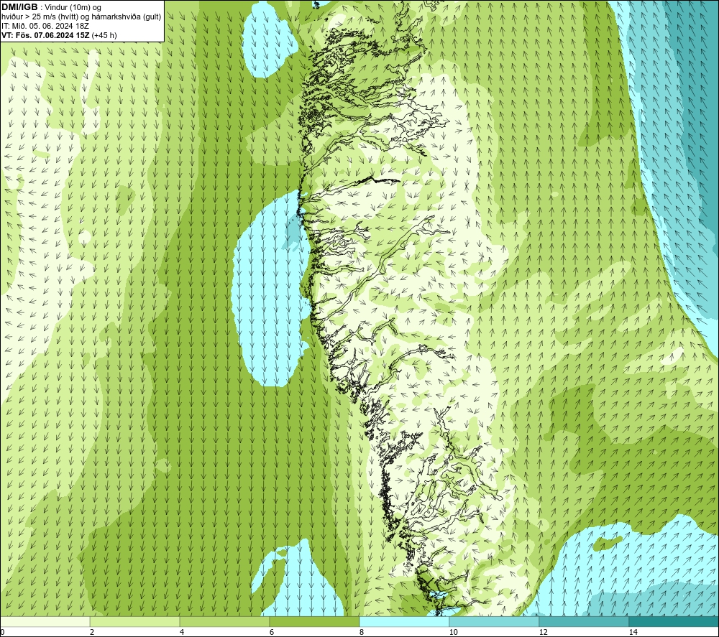Click the 12–14 m/s teal scale segment
The width and height of the screenshot is (719, 637).
(584, 621)
